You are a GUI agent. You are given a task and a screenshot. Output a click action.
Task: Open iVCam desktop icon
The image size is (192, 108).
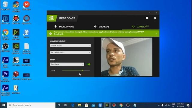click(26, 34)
